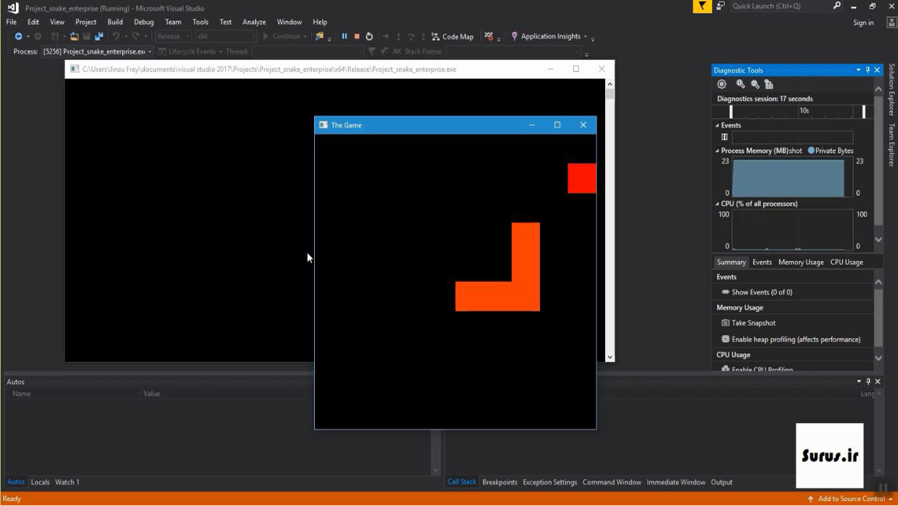Image resolution: width=898 pixels, height=506 pixels.
Task: Click the events pause track icon
Action: [725, 137]
